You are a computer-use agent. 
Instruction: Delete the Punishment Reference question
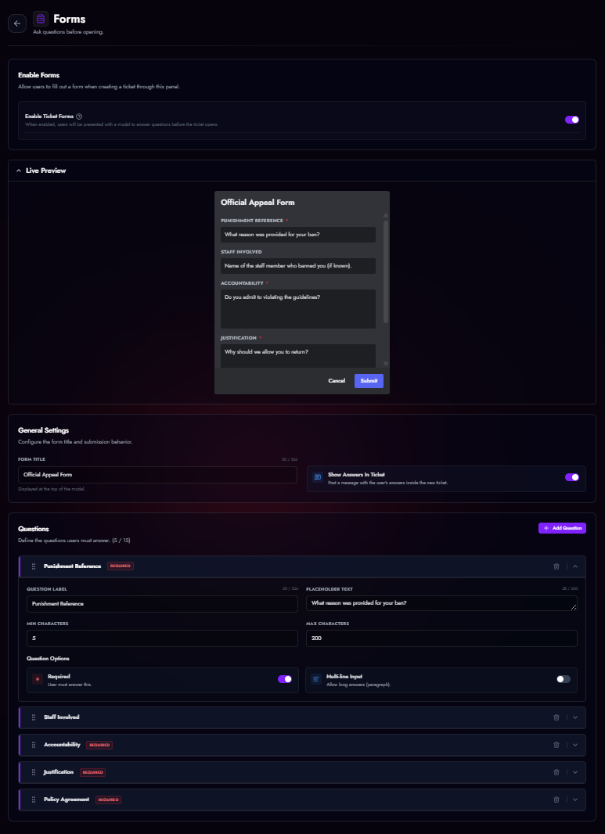[556, 566]
